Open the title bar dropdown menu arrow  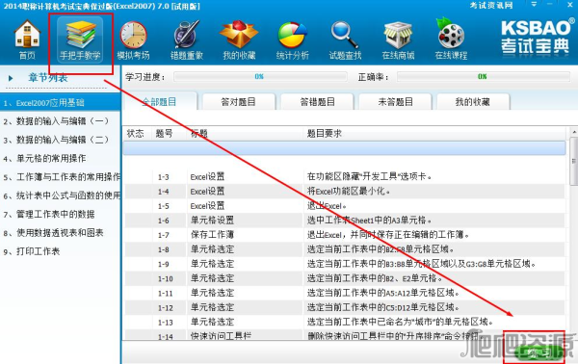point(534,5)
